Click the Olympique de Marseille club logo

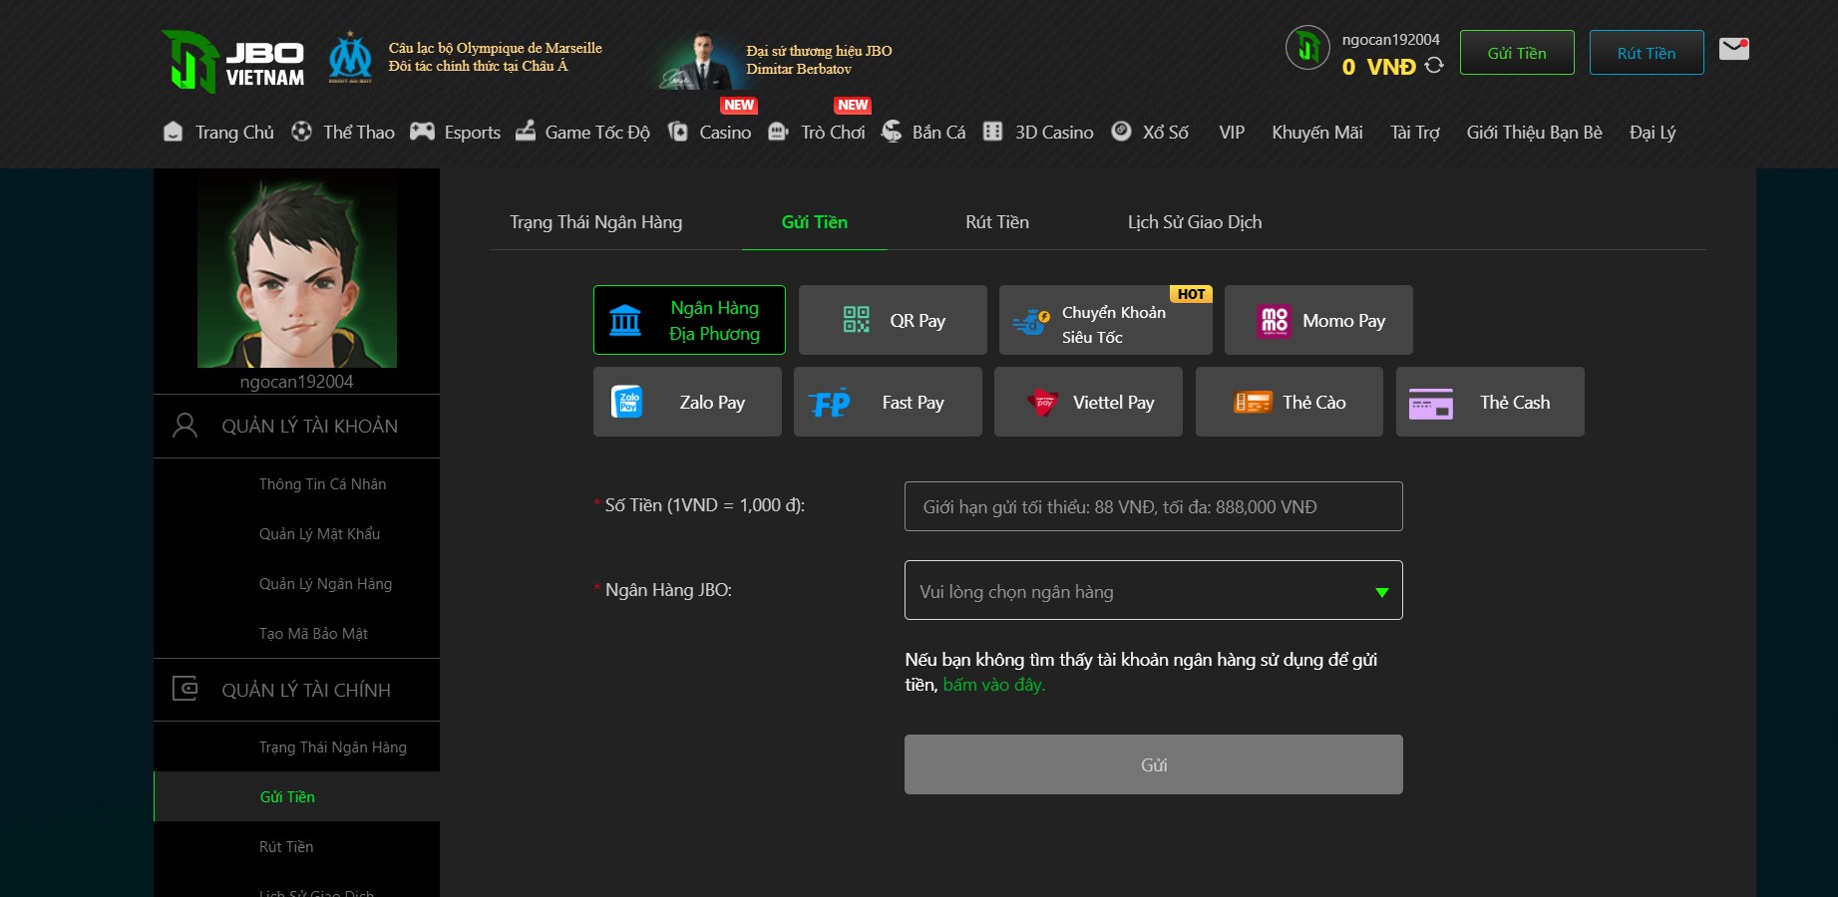coord(350,58)
